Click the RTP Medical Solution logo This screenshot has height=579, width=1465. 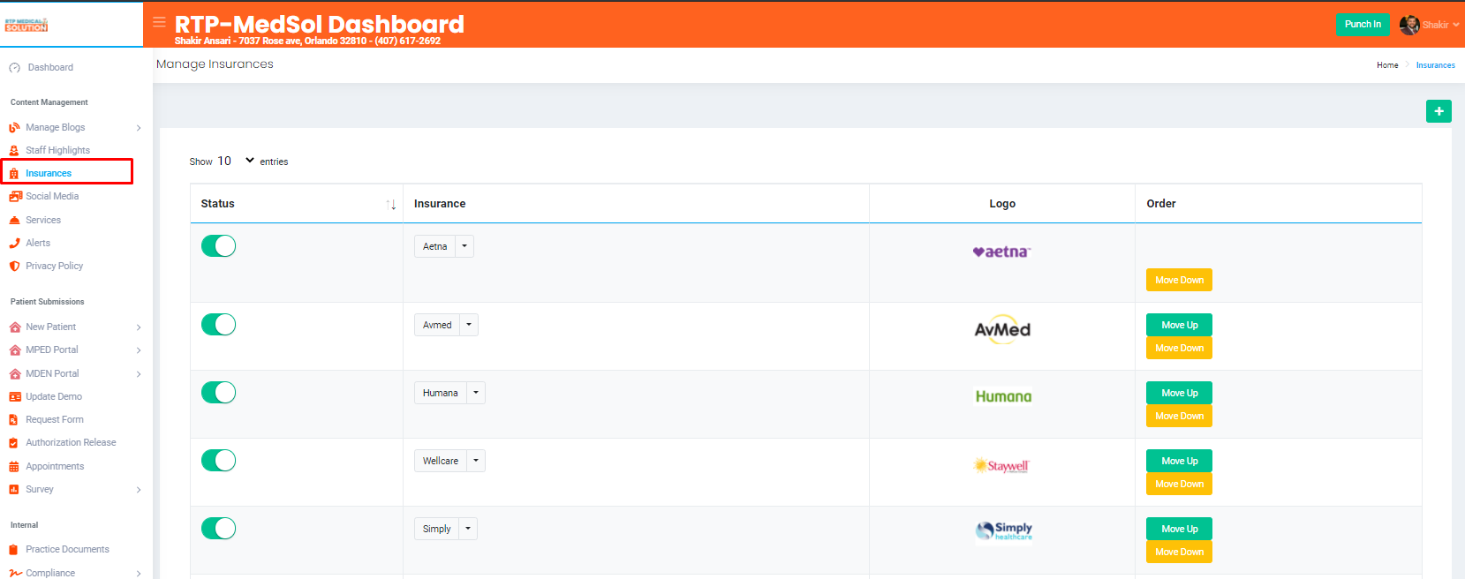click(26, 25)
